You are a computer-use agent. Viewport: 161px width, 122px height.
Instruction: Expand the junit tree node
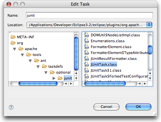(x=54, y=78)
